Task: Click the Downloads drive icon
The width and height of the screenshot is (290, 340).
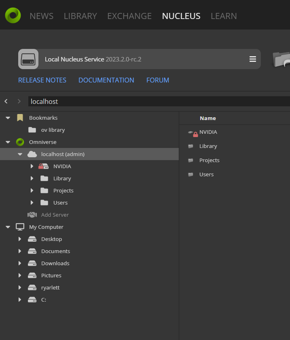Action: [32, 264]
